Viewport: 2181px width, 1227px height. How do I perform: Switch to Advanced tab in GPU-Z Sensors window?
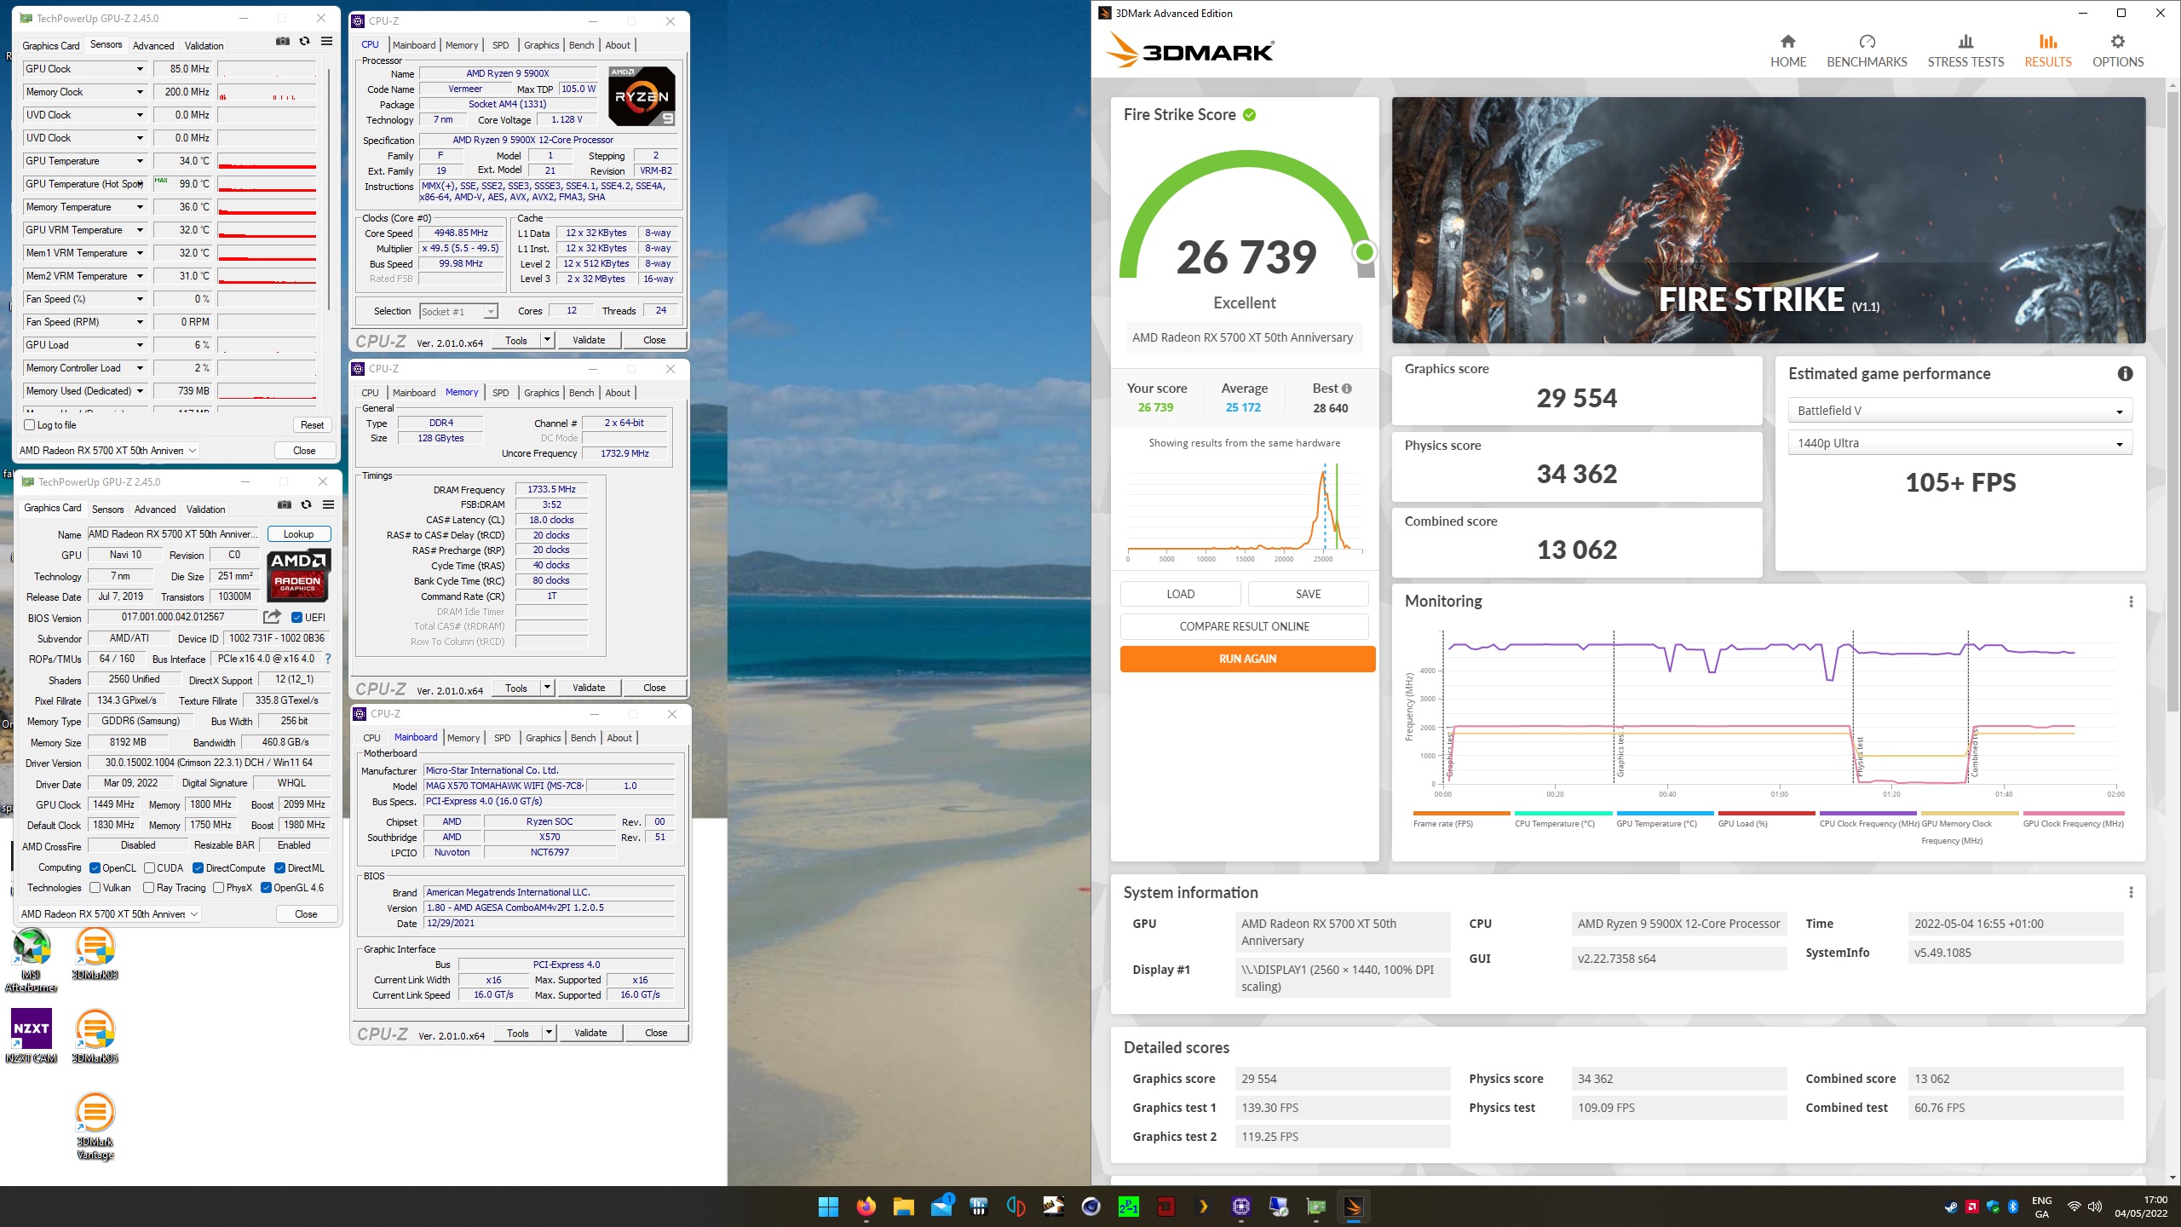pyautogui.click(x=153, y=46)
